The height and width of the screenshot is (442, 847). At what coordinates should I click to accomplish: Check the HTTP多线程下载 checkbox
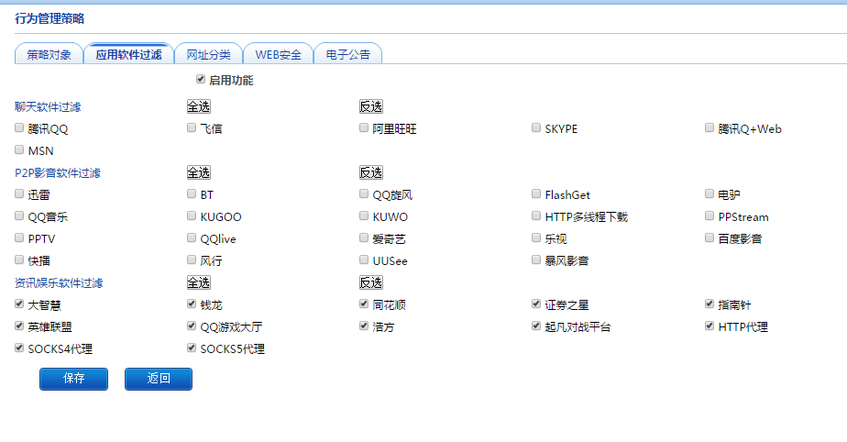[x=536, y=215]
